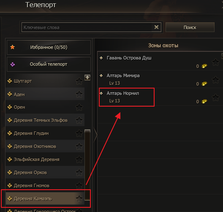The width and height of the screenshot is (223, 212).
Task: Open the Избранное (0/50) section
Action: pyautogui.click(x=49, y=47)
